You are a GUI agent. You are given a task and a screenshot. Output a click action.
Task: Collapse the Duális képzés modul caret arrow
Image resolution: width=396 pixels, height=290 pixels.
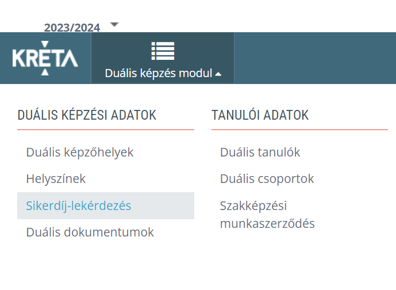(218, 74)
